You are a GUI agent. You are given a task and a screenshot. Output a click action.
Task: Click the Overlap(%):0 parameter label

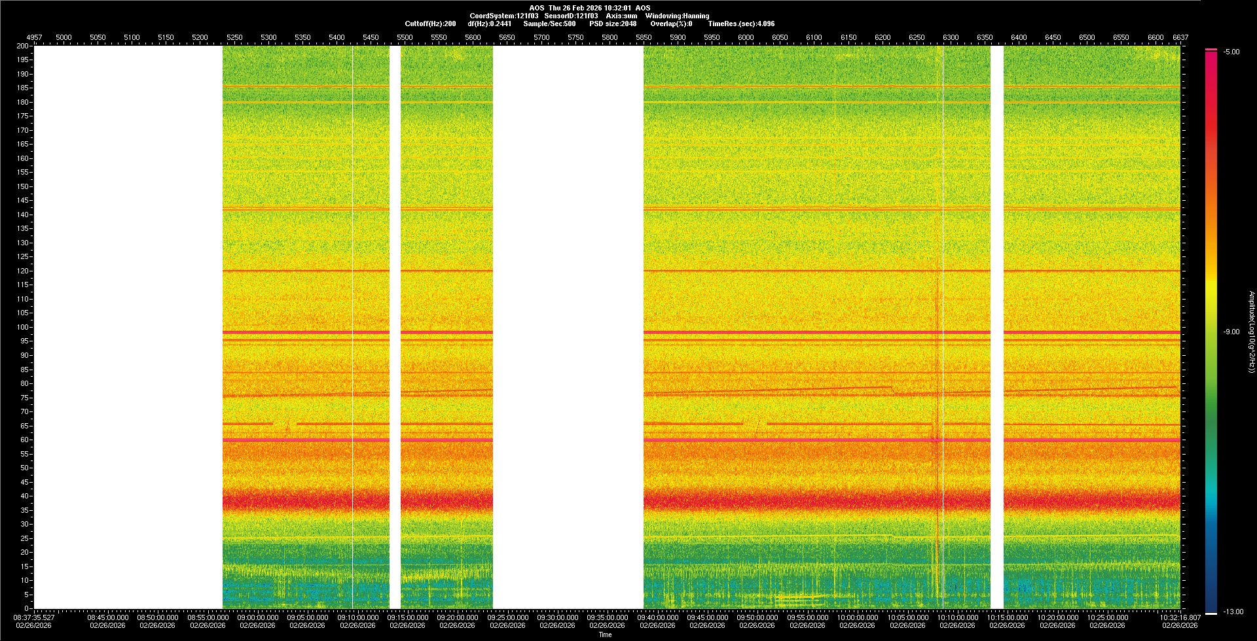[x=671, y=24]
